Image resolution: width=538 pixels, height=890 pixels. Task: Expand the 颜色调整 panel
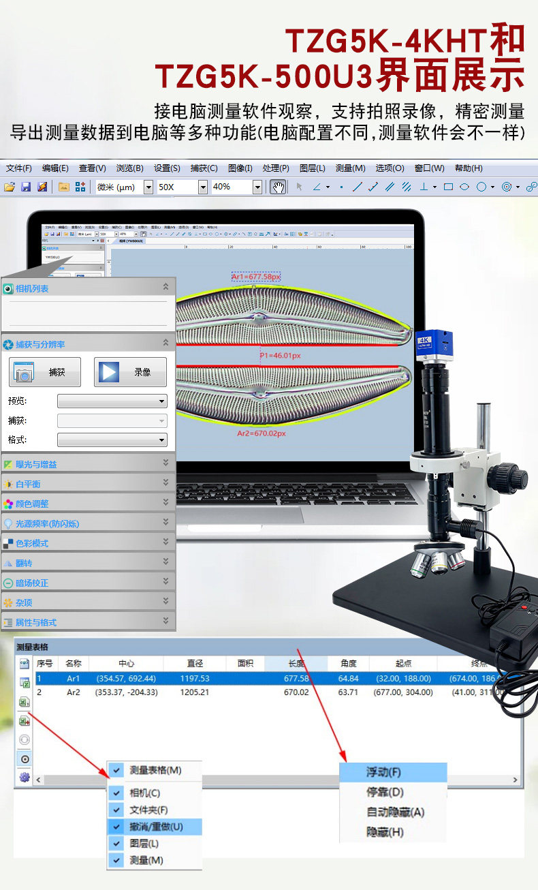coord(165,503)
